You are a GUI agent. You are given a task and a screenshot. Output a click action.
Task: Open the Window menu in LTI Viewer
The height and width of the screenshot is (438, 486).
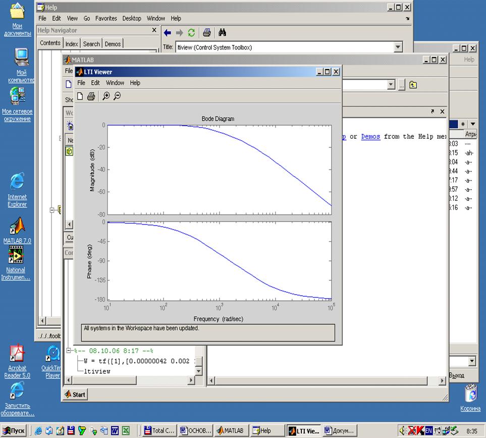click(x=115, y=83)
